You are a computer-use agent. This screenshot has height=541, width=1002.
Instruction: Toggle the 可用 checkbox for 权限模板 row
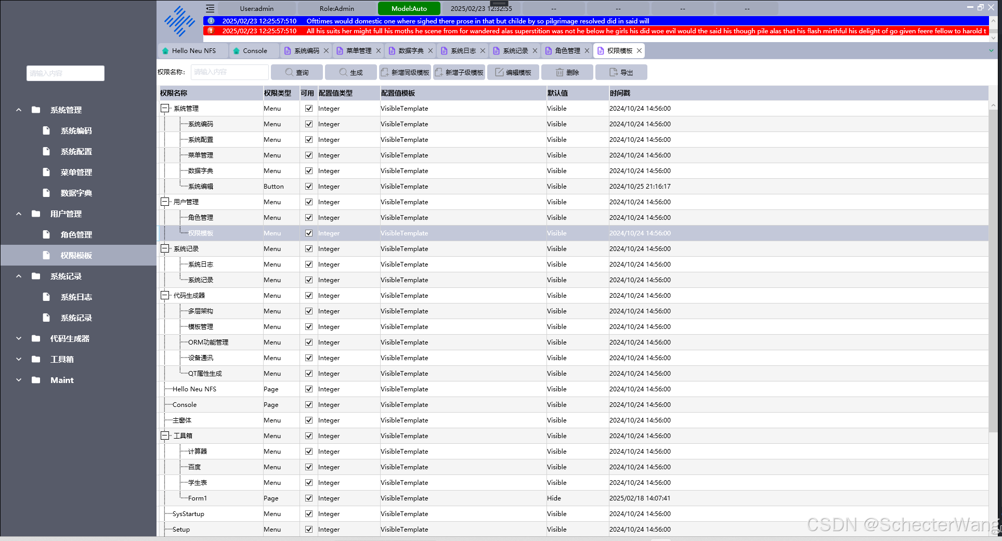pyautogui.click(x=309, y=233)
